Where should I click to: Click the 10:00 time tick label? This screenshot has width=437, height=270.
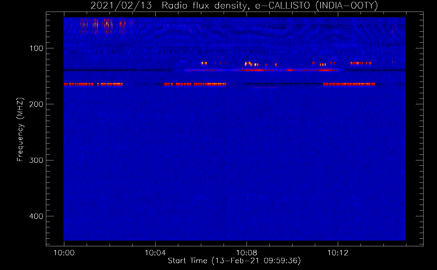pos(64,253)
